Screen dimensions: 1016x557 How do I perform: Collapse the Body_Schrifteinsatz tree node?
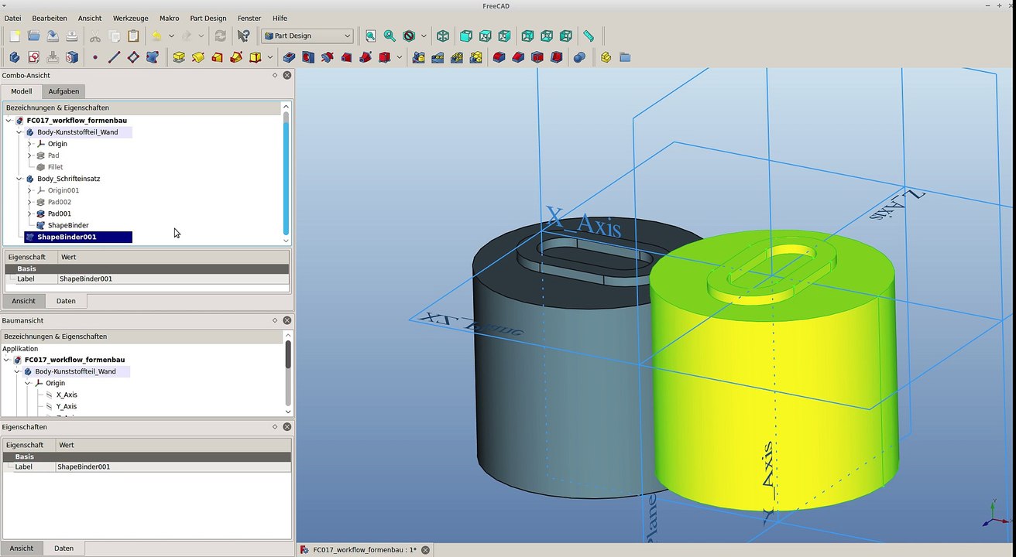coord(19,179)
